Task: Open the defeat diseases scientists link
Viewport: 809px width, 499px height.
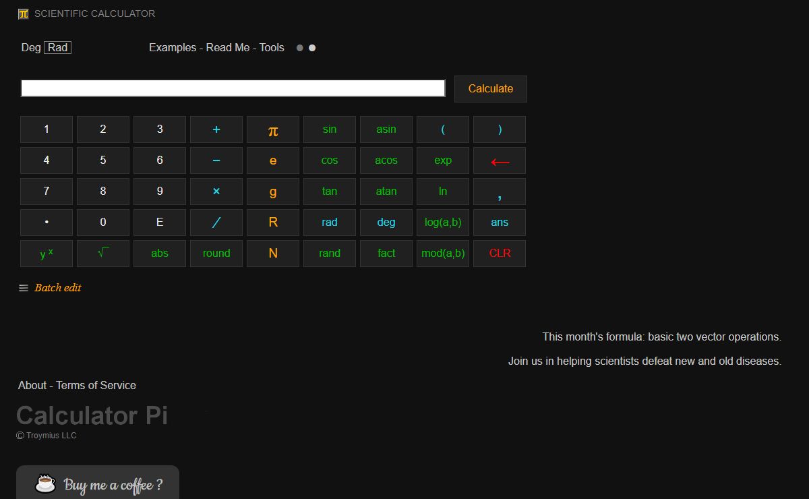Action: click(645, 361)
